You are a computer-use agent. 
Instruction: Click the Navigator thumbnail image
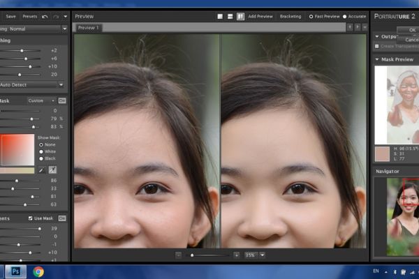(403, 216)
